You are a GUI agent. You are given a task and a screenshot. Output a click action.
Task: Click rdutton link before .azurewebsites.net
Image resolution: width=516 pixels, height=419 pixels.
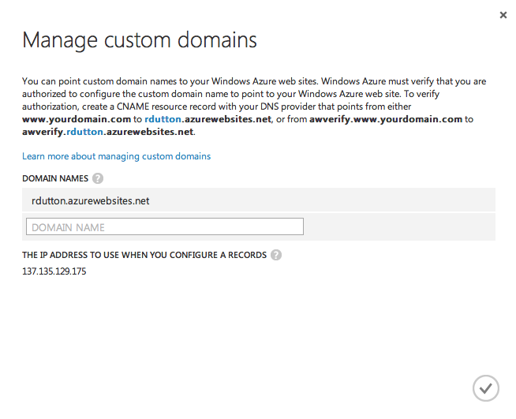pos(163,119)
